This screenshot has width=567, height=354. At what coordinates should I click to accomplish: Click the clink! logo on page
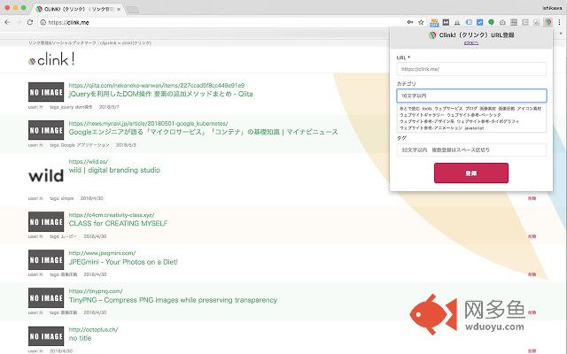pyautogui.click(x=51, y=59)
